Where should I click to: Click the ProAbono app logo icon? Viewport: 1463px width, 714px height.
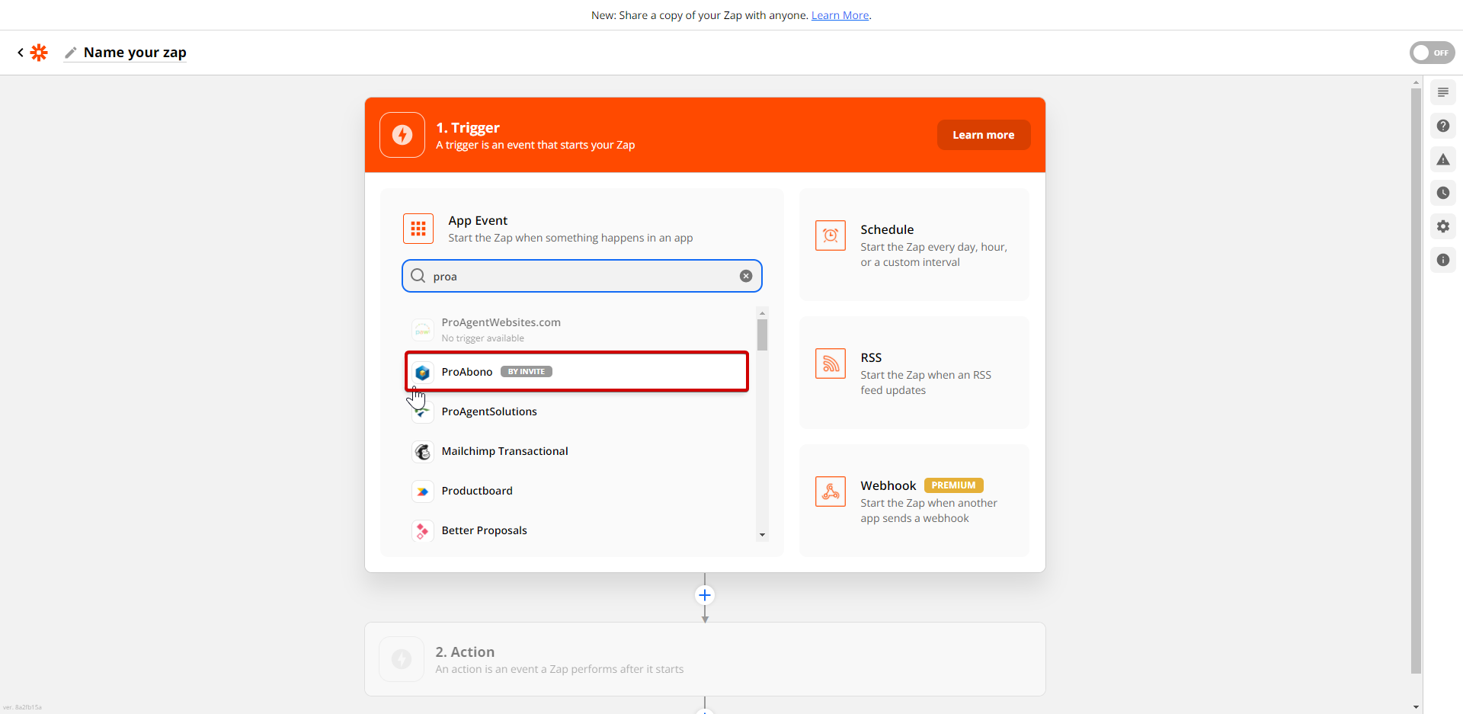click(423, 372)
